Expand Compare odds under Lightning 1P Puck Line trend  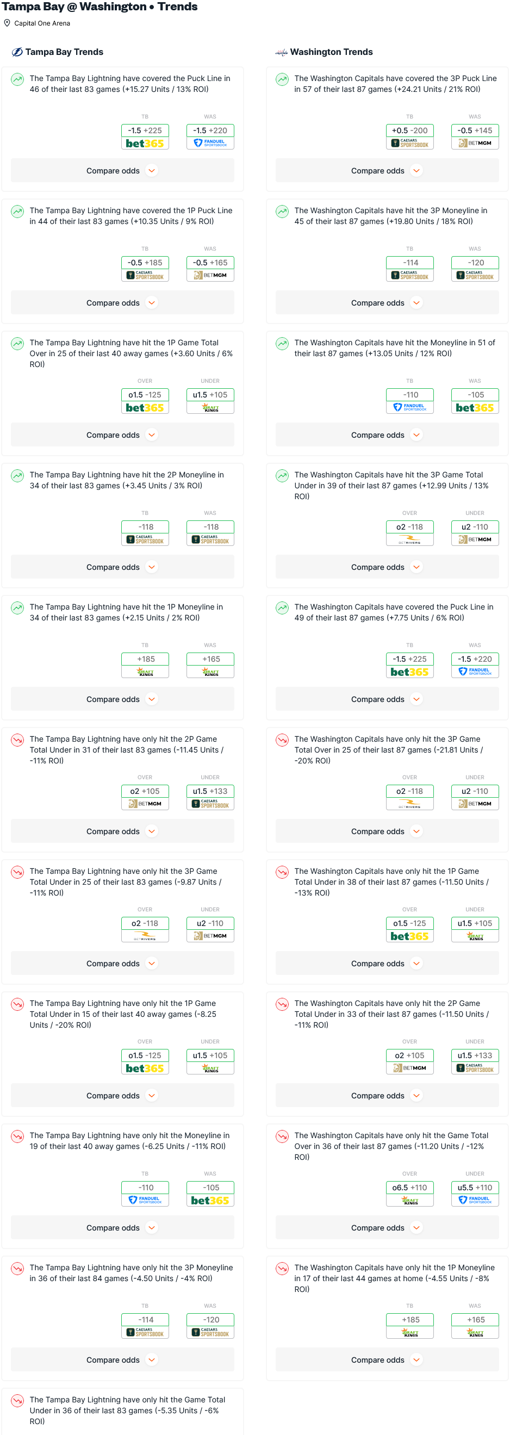coord(122,302)
